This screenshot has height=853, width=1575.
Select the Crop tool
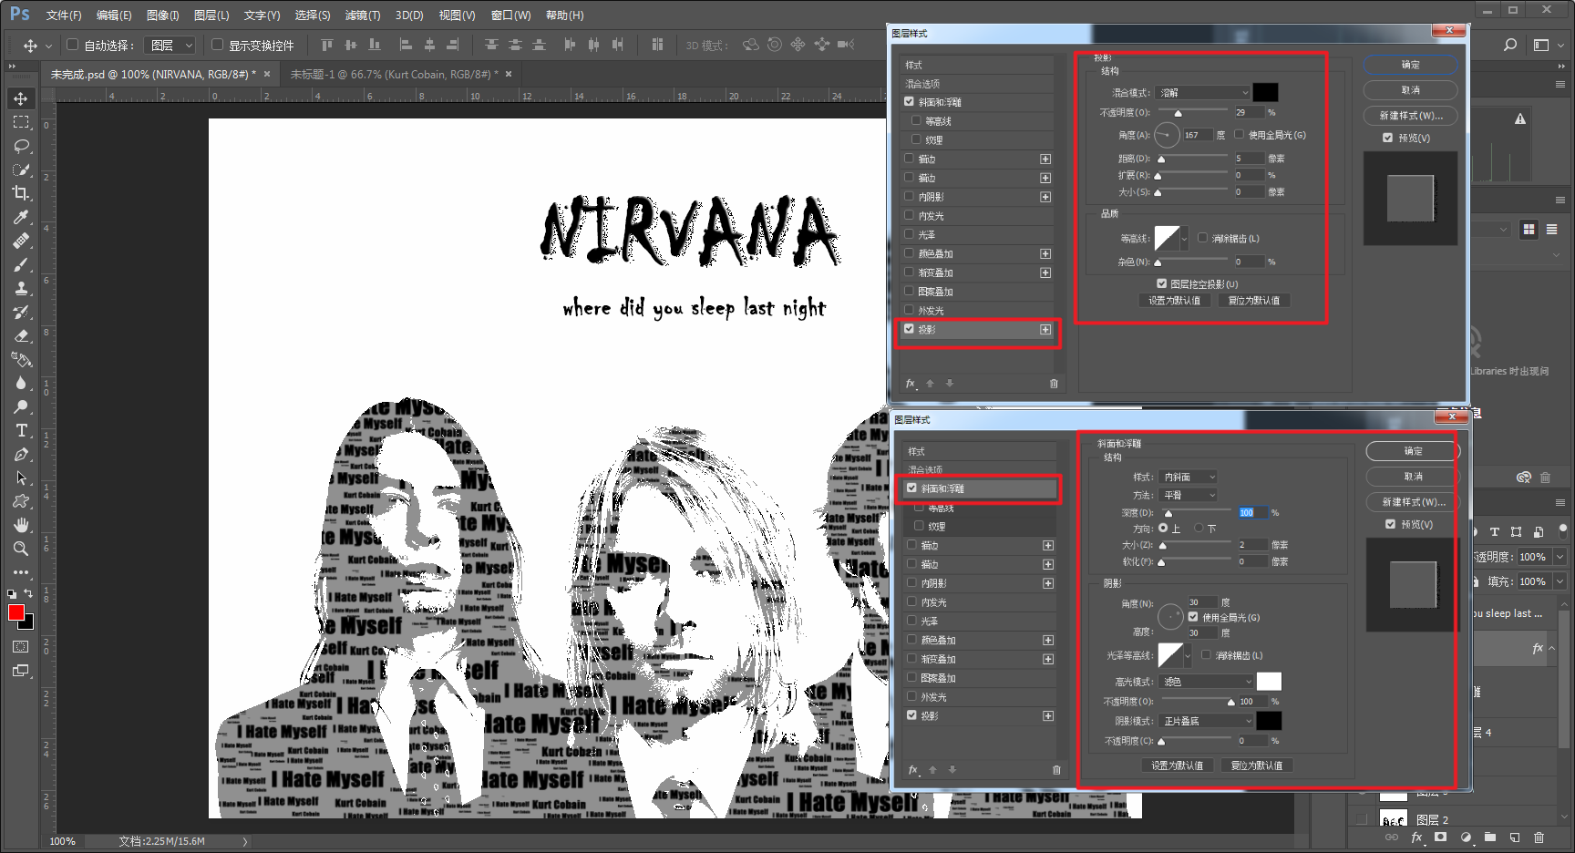20,193
